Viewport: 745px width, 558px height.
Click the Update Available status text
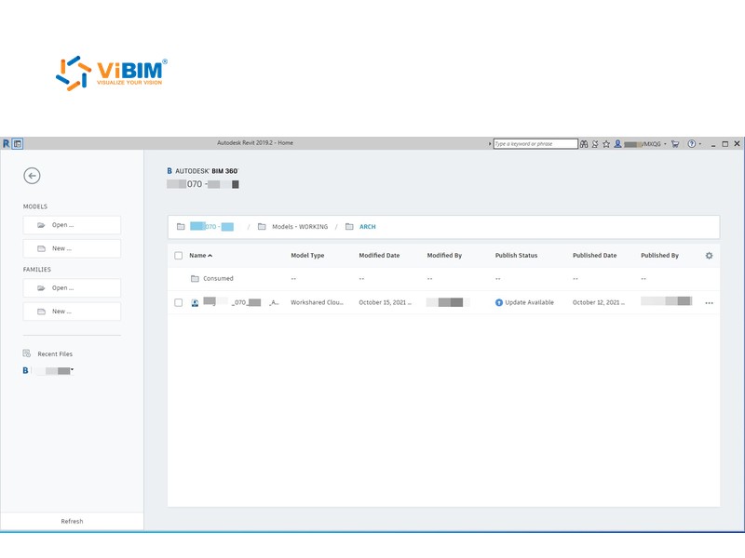[x=529, y=303]
